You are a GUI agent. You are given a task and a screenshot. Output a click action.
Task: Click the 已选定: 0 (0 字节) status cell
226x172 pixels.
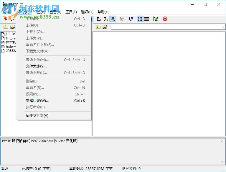[44, 168]
